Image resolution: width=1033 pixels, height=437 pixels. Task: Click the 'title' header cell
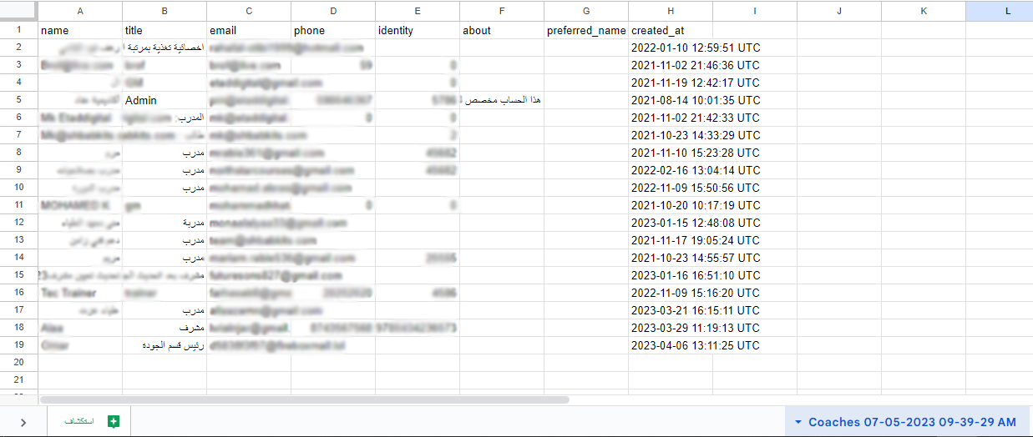pyautogui.click(x=165, y=30)
